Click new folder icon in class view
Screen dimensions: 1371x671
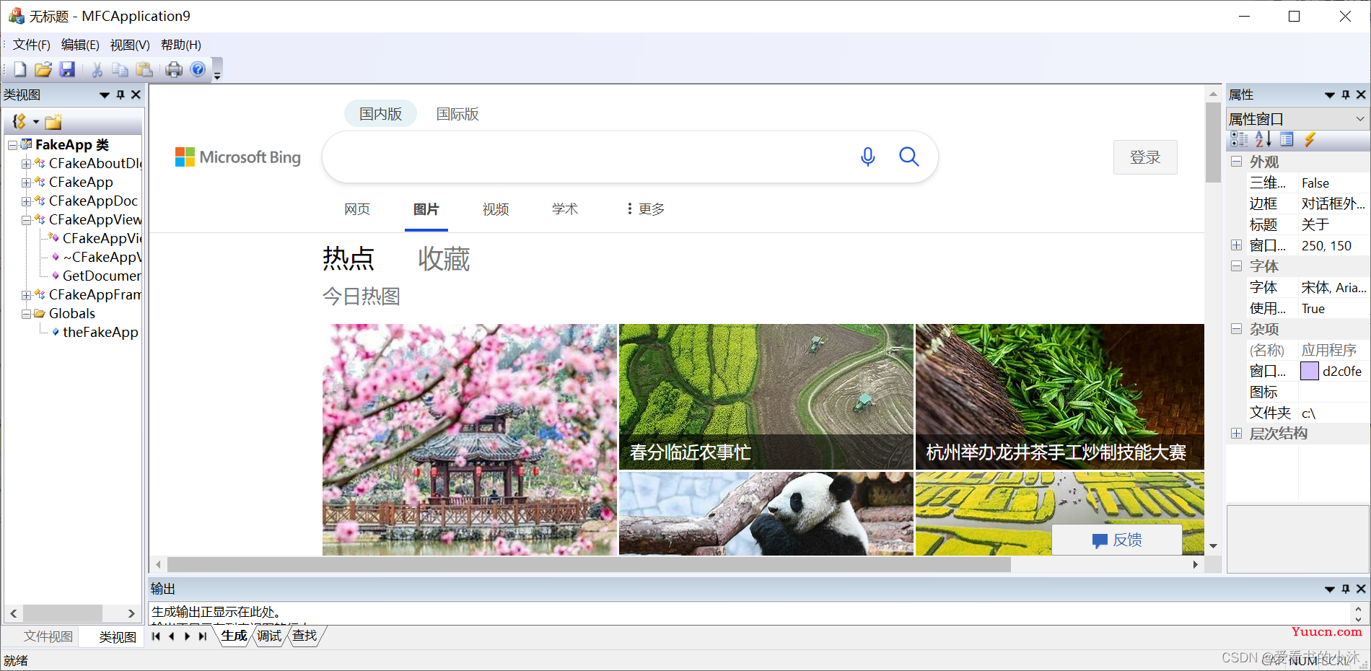click(53, 121)
